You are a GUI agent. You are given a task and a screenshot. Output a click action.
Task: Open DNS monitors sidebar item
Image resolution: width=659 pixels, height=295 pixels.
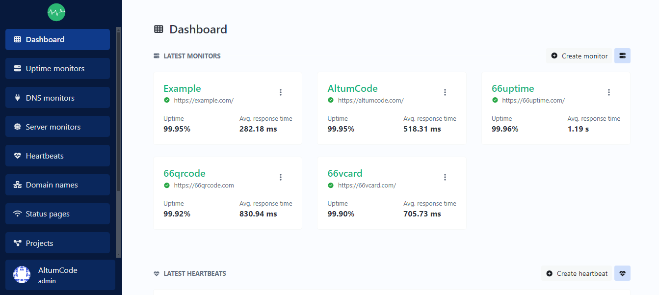click(x=57, y=98)
